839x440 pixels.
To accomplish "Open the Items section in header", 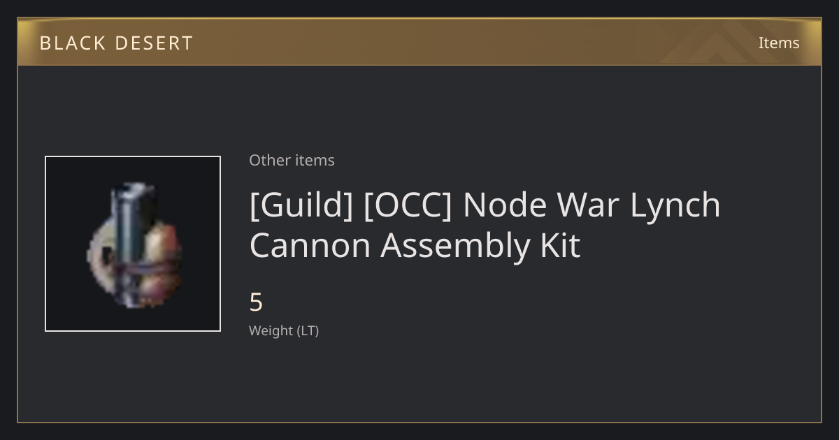I will pos(779,43).
